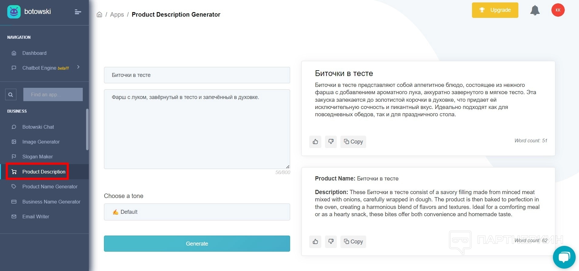Open the KK user avatar menu
Screen dimensions: 579x271
coord(558,10)
